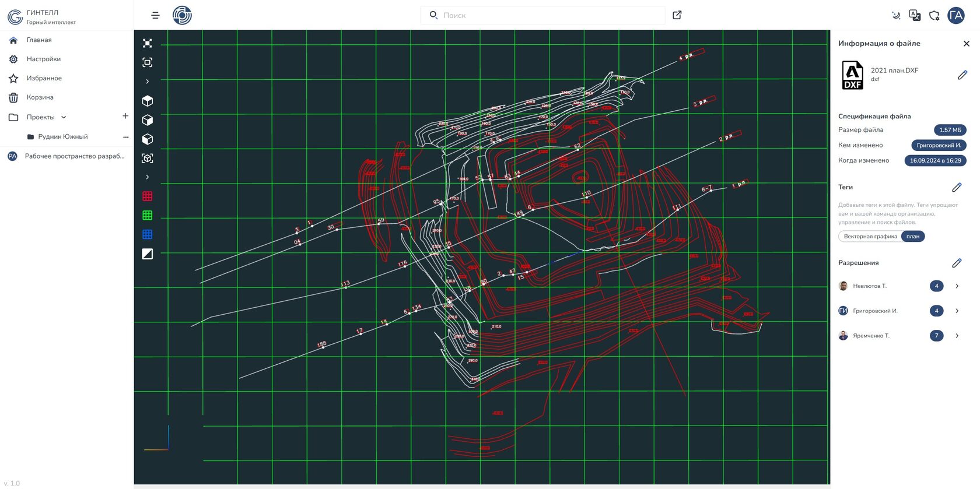The width and height of the screenshot is (980, 489).
Task: Expand permissions chevron for Невлютов Т.
Action: 957,286
